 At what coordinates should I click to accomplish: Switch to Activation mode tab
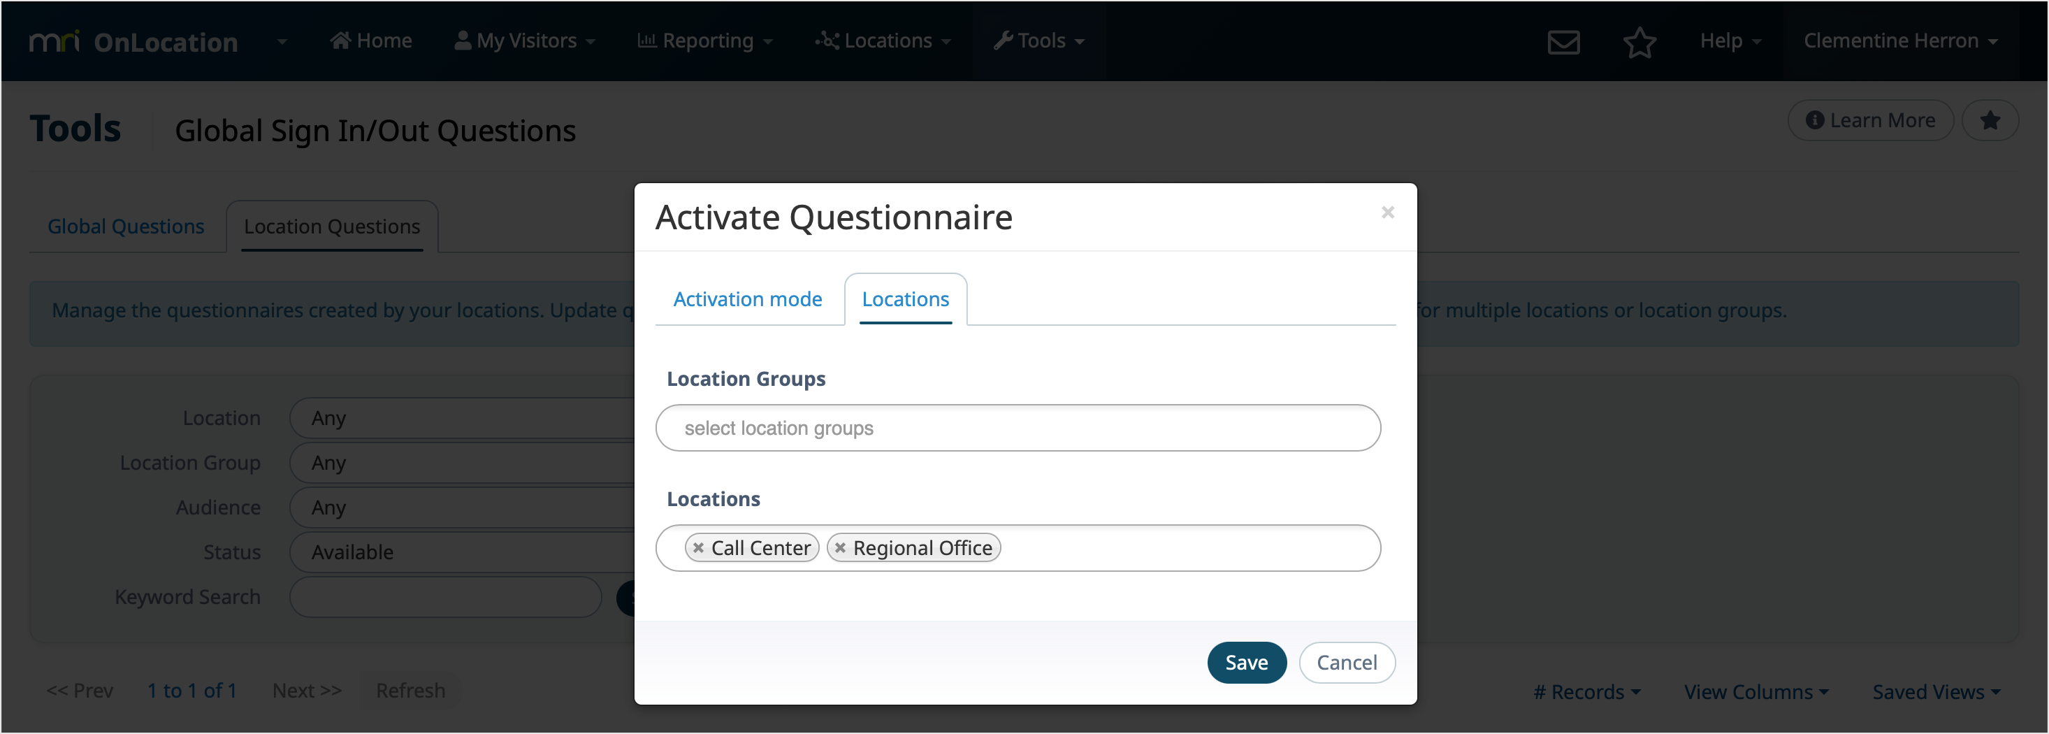coord(748,299)
